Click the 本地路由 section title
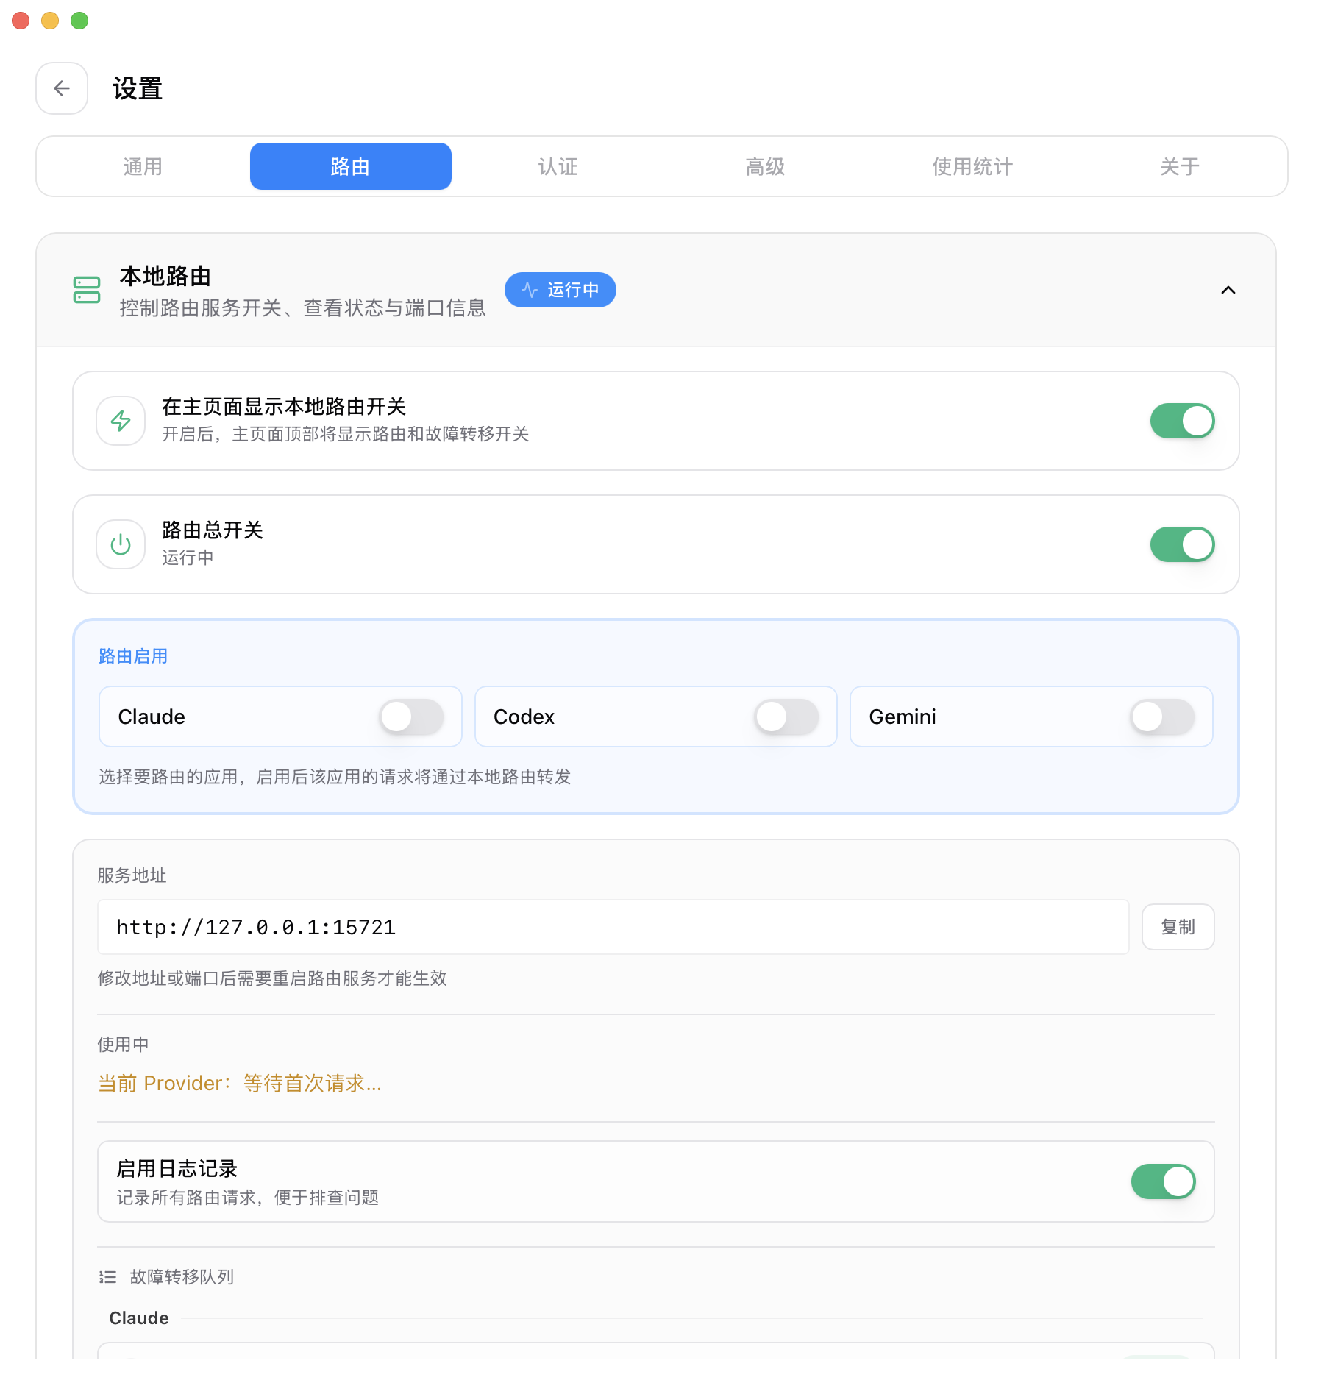 pos(165,277)
